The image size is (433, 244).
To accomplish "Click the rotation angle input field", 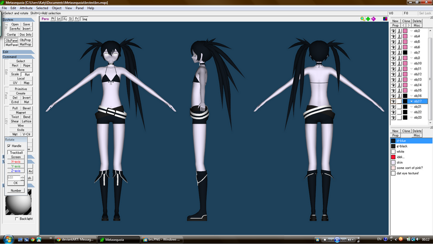I will [x=14, y=177].
